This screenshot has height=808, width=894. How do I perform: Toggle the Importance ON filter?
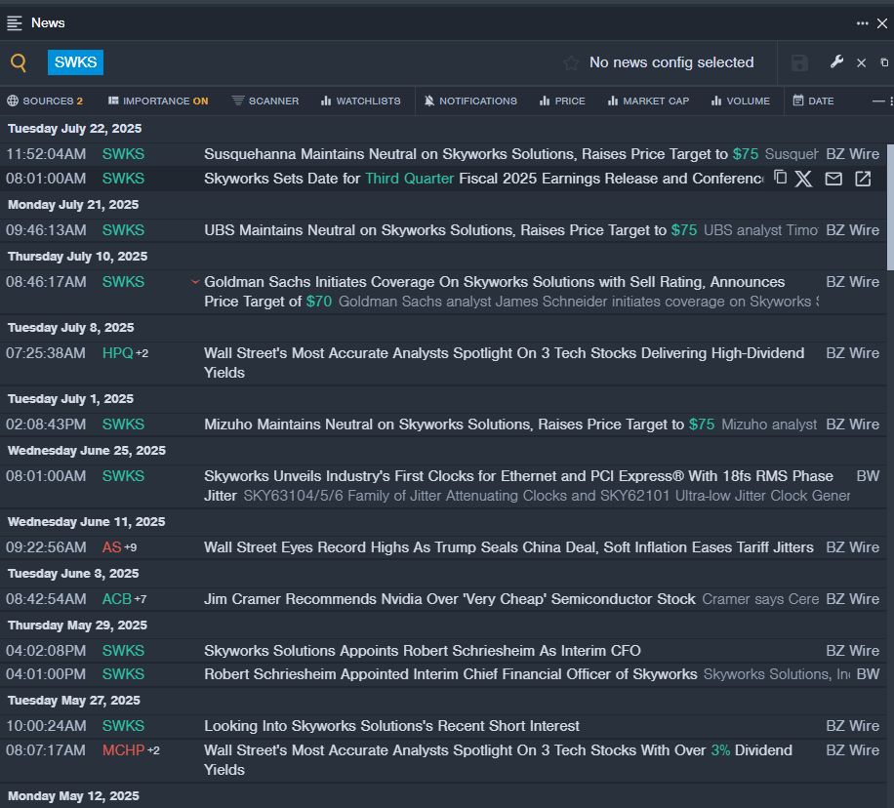(x=158, y=101)
